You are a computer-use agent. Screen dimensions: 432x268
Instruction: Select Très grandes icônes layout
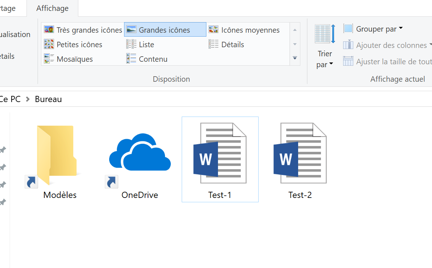pyautogui.click(x=83, y=30)
